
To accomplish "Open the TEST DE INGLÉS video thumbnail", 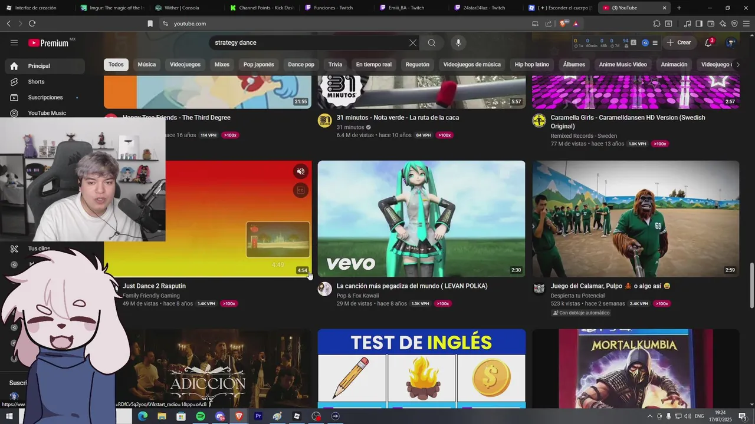I will 421,368.
